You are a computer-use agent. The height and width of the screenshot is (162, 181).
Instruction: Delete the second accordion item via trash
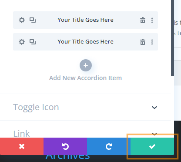(143, 42)
